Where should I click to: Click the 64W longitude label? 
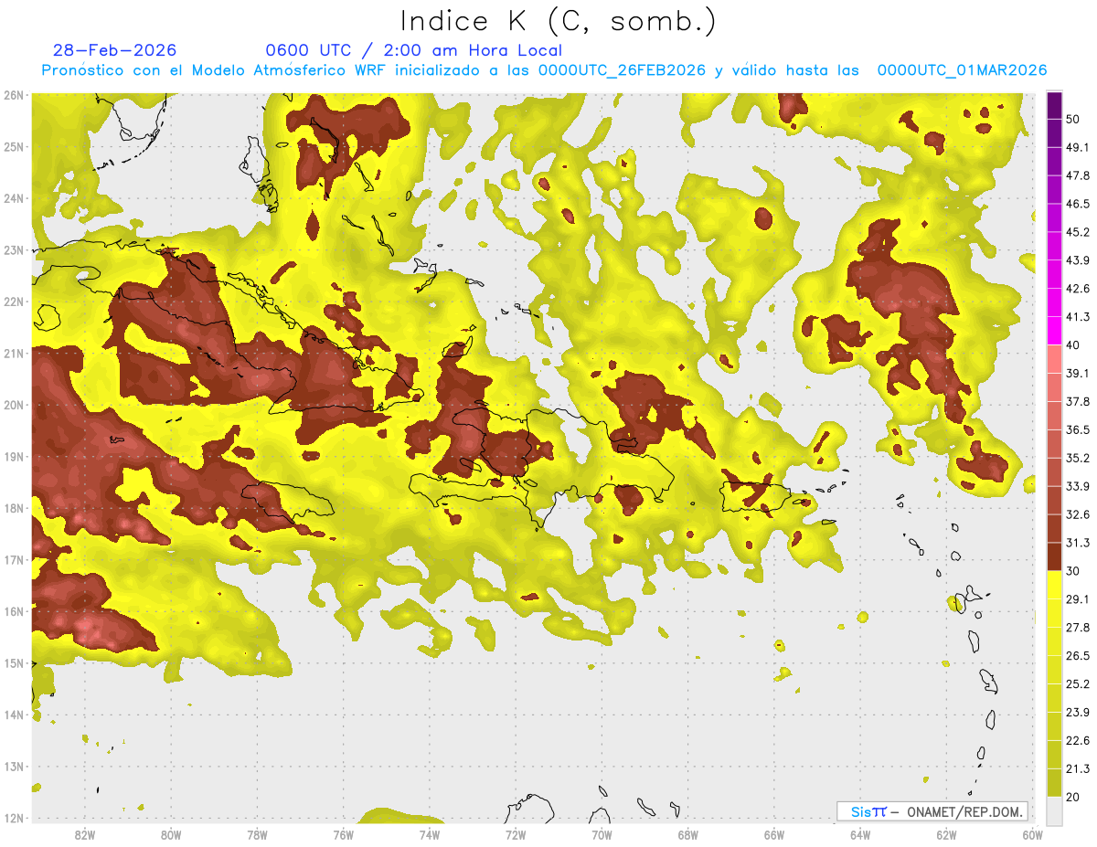point(860,834)
